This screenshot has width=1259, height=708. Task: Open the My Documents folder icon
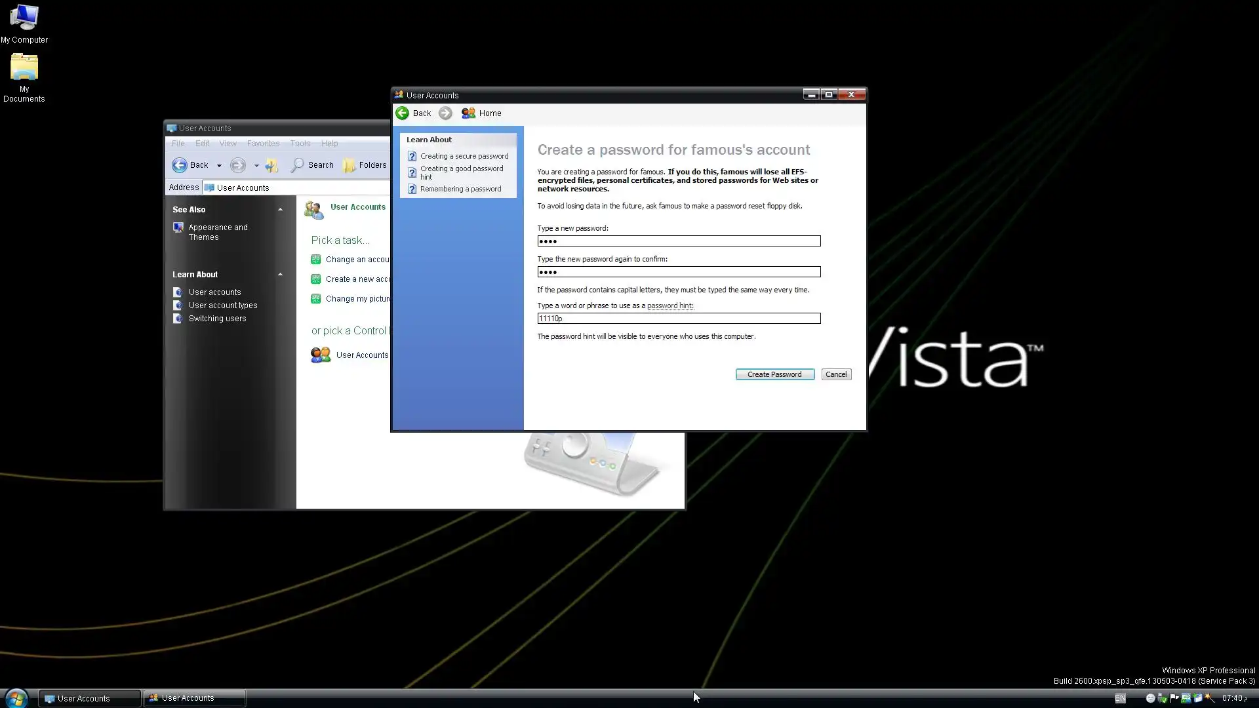pyautogui.click(x=24, y=68)
